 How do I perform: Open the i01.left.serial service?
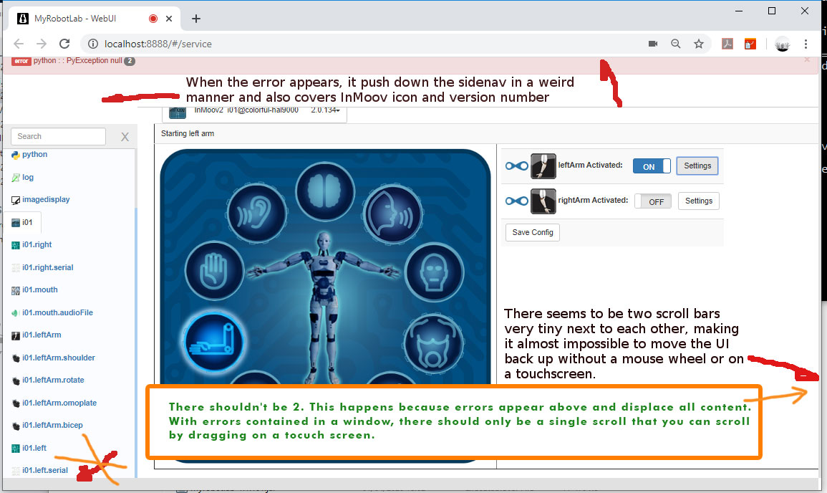click(45, 470)
